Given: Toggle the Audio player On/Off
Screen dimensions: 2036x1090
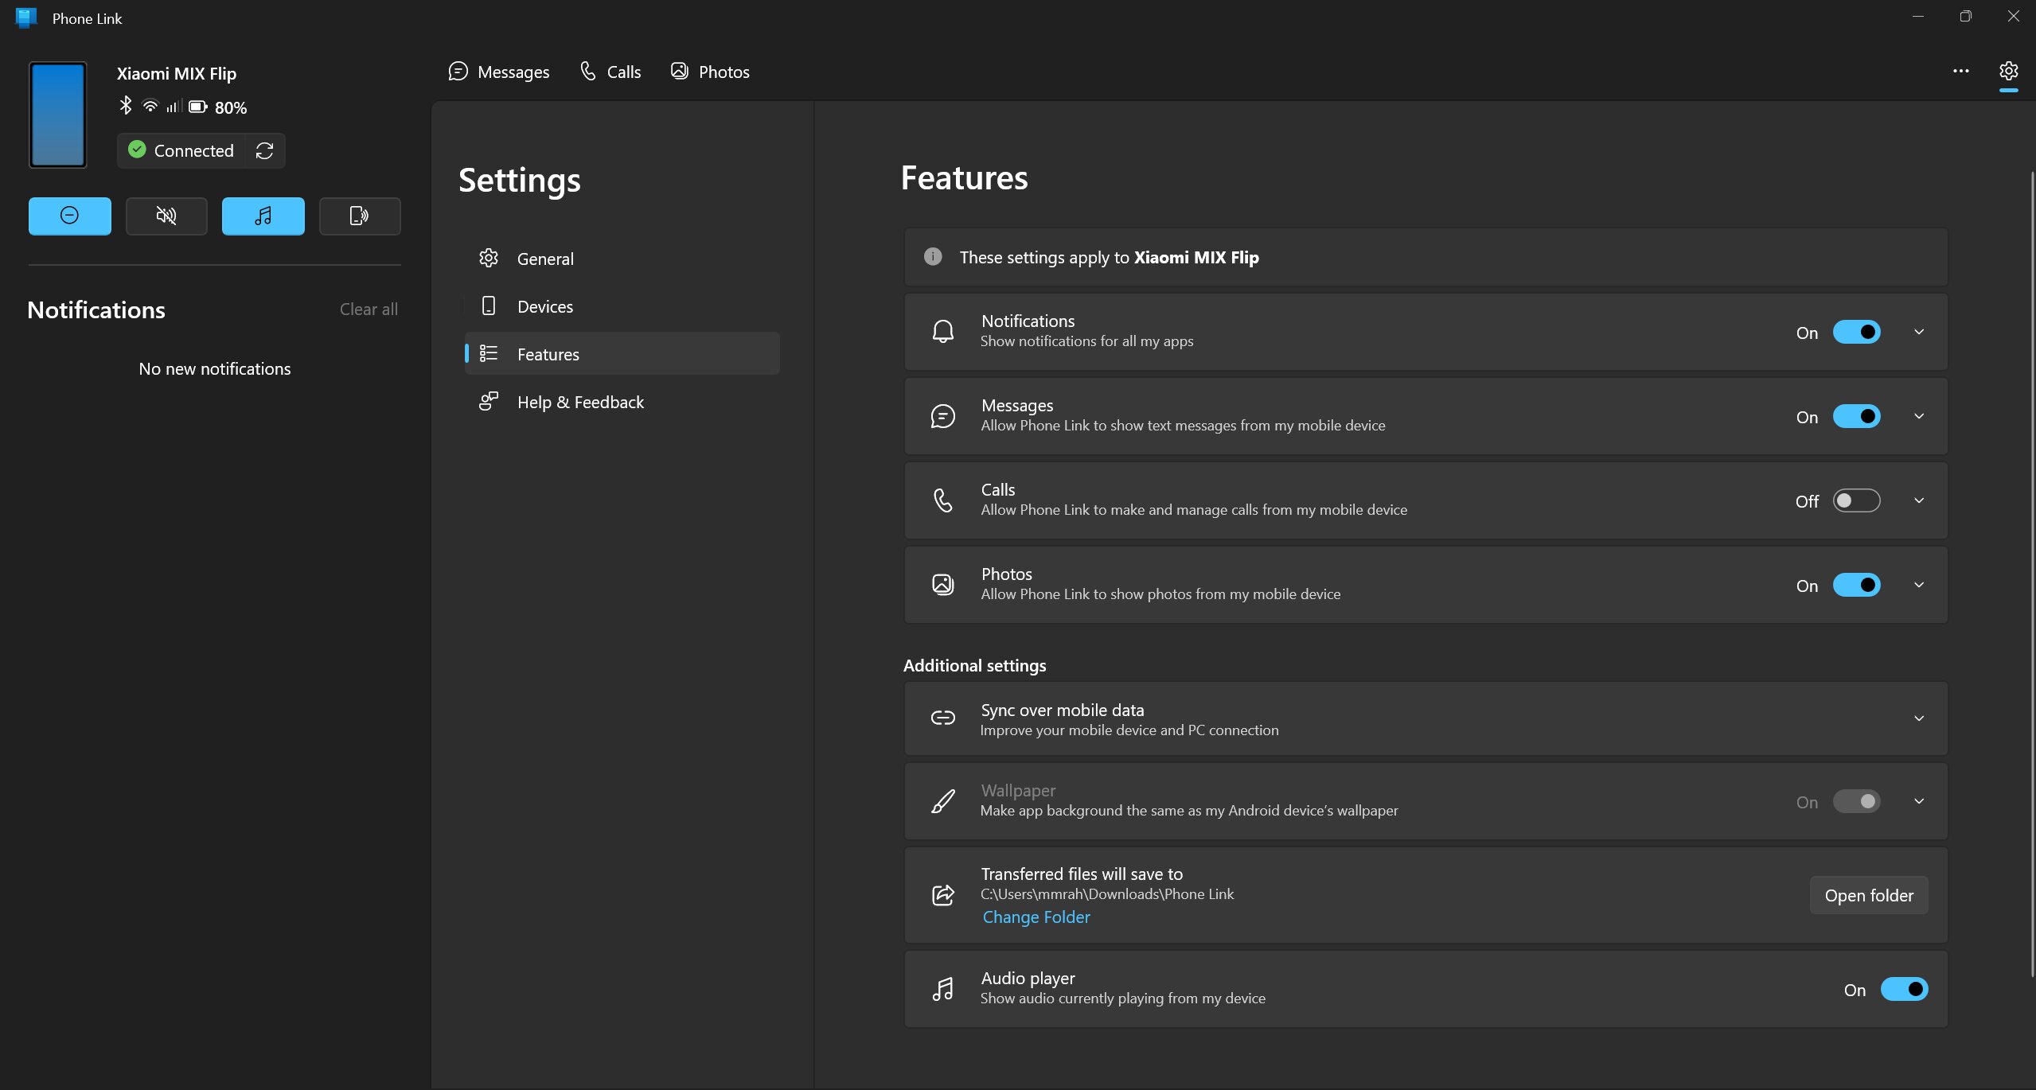Looking at the screenshot, I should (x=1905, y=989).
